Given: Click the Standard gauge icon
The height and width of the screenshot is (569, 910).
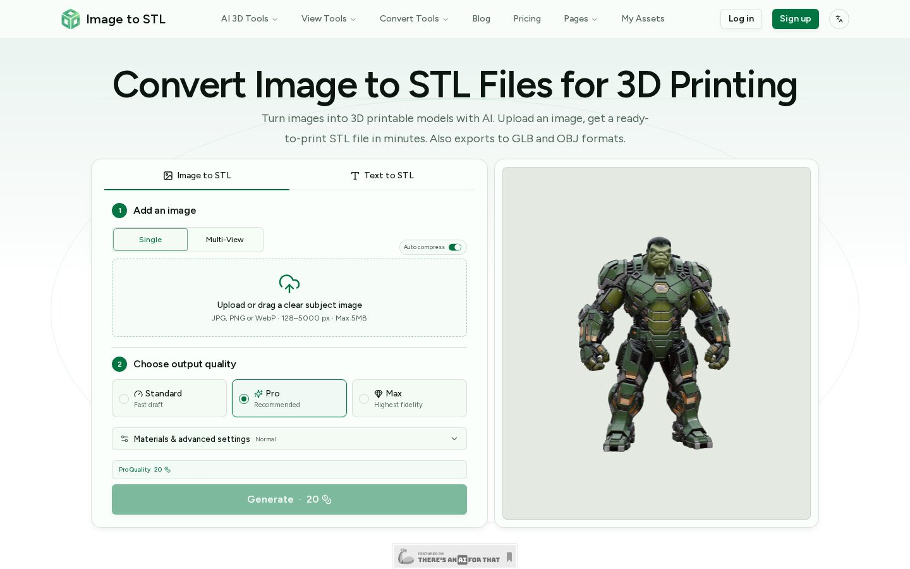Looking at the screenshot, I should pyautogui.click(x=138, y=394).
